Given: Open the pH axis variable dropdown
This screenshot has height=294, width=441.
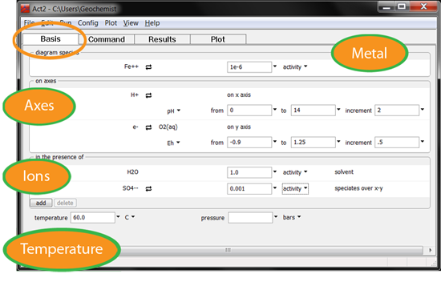Looking at the screenshot, I should pyautogui.click(x=173, y=111).
